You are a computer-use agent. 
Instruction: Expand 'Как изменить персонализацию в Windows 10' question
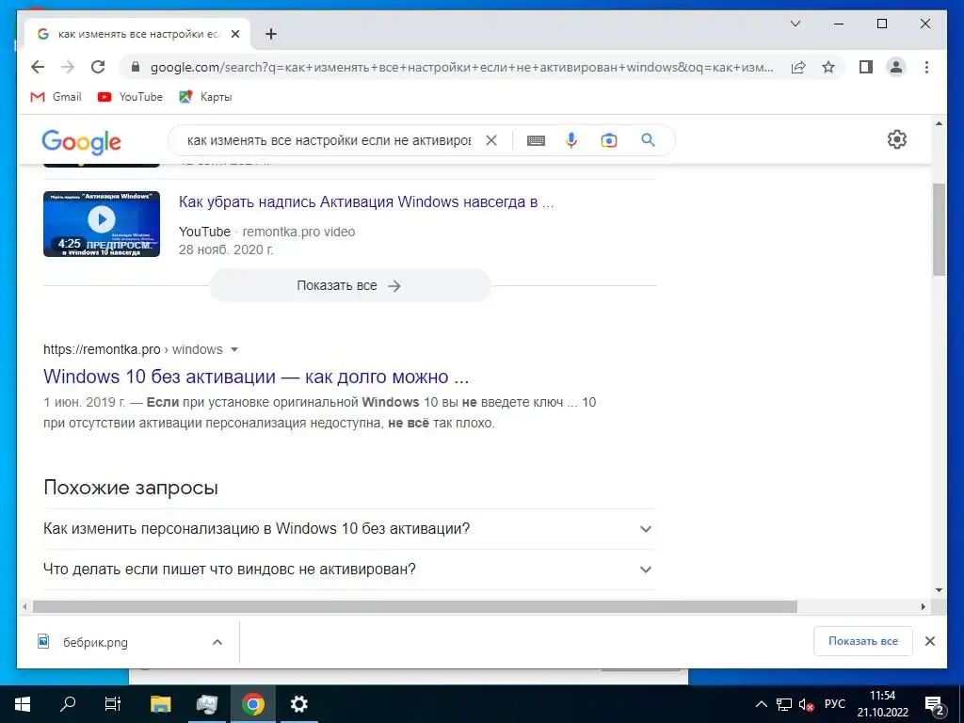[x=349, y=529]
